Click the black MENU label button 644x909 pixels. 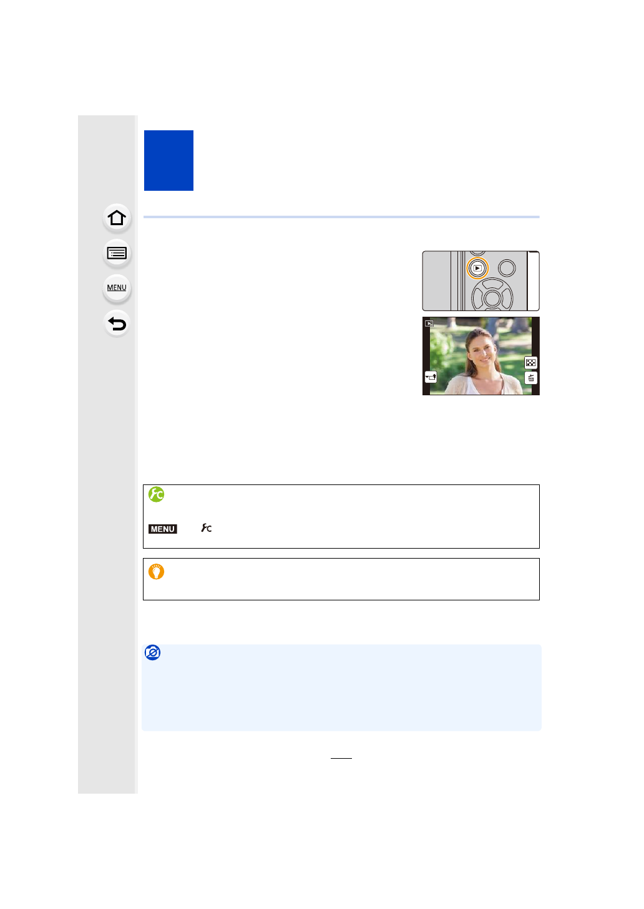coord(163,529)
